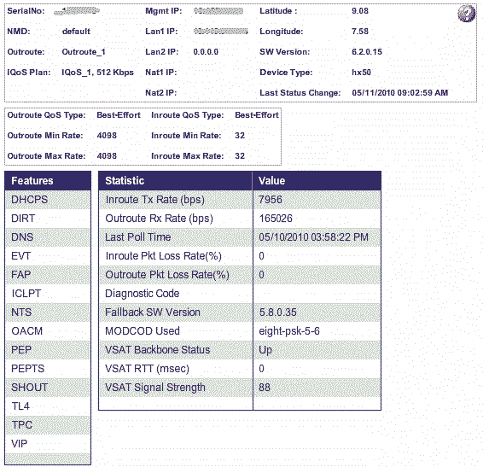The width and height of the screenshot is (483, 467).
Task: Click the Last Poll Time statistic
Action: pyautogui.click(x=137, y=237)
